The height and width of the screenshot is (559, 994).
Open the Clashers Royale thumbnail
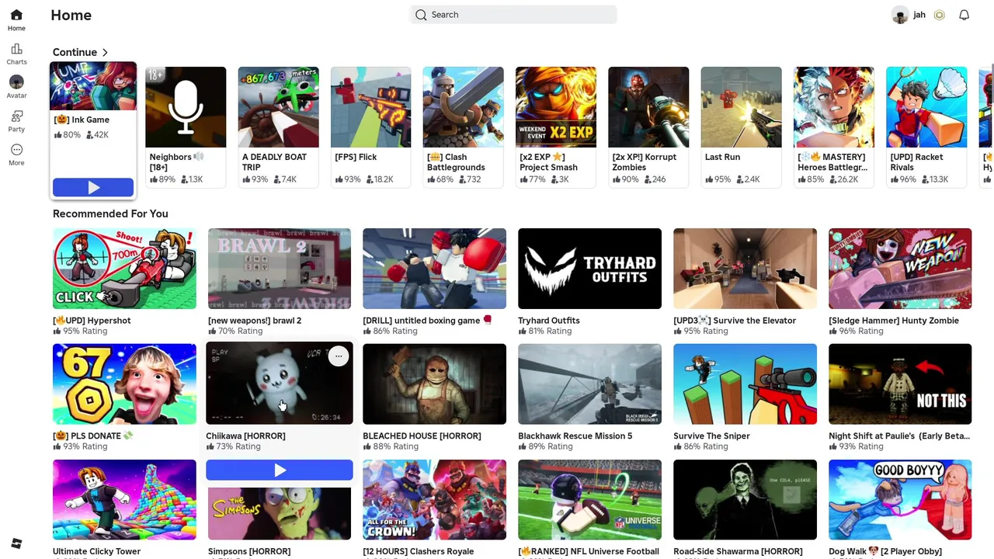(434, 500)
